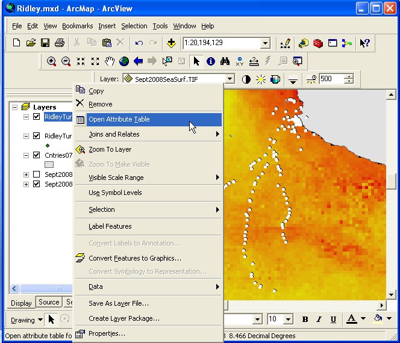Activate the Identify tool
This screenshot has height=343, width=400.
coord(211,61)
